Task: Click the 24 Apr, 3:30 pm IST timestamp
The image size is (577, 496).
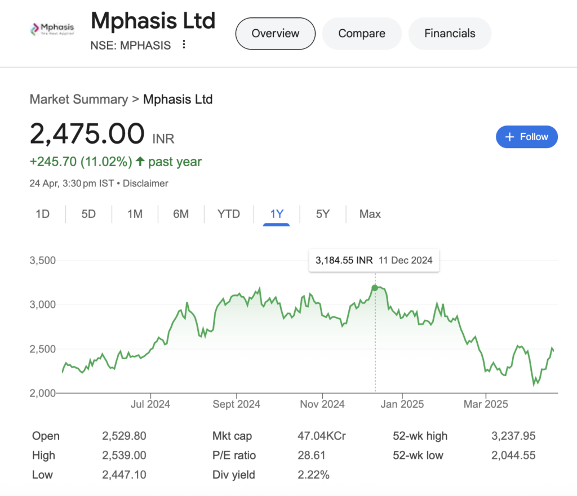Action: 72,184
